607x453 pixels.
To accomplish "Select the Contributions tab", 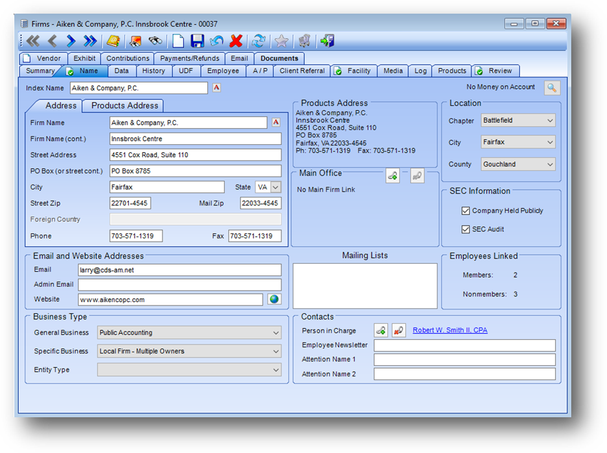I will point(128,58).
